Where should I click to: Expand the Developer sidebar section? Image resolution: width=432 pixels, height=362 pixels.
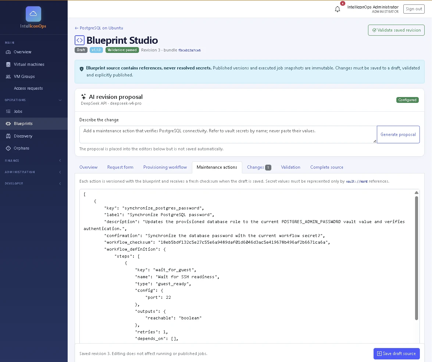(x=60, y=183)
